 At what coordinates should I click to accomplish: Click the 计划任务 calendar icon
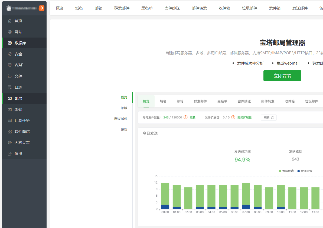pyautogui.click(x=10, y=120)
